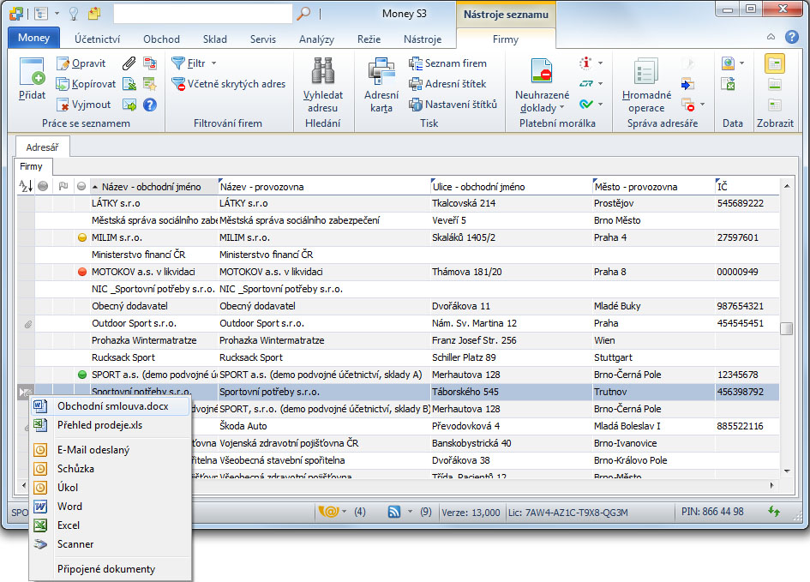Expand dropdown next to green checkmark icon
Image resolution: width=810 pixels, height=582 pixels.
tap(600, 105)
